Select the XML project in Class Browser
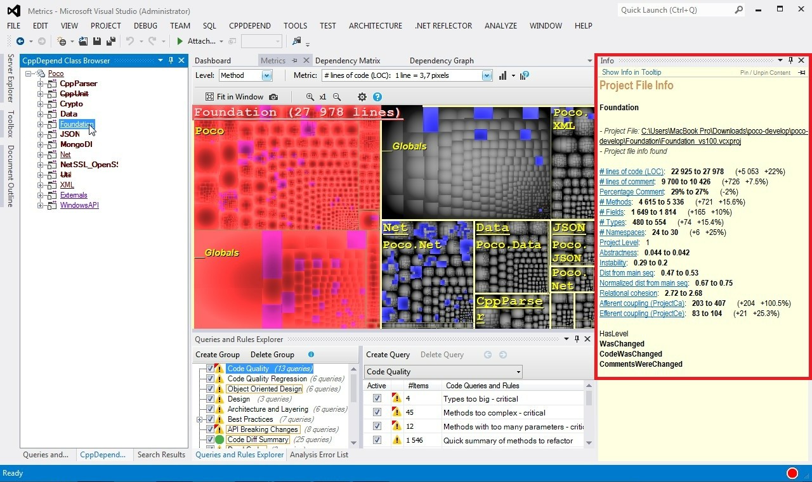Screen dimensions: 812x482 click(67, 185)
